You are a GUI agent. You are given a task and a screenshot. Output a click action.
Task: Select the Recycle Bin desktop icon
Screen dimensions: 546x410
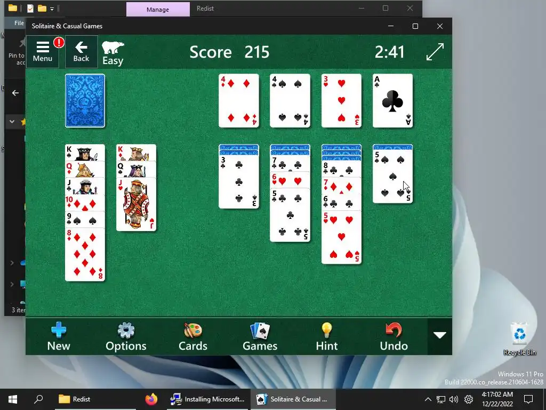coord(519,338)
